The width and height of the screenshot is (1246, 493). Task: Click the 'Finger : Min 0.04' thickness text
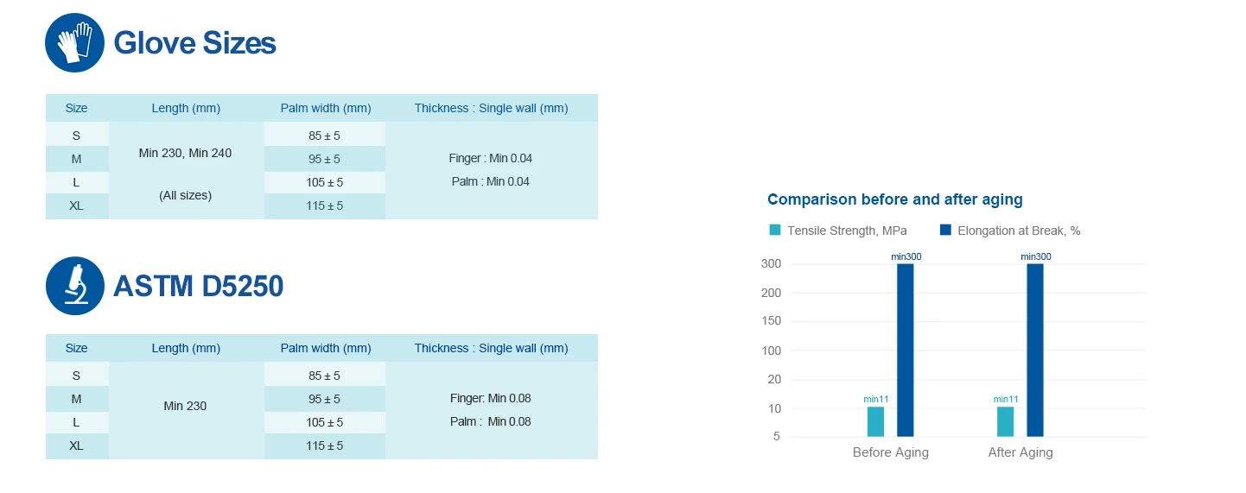pyautogui.click(x=490, y=159)
